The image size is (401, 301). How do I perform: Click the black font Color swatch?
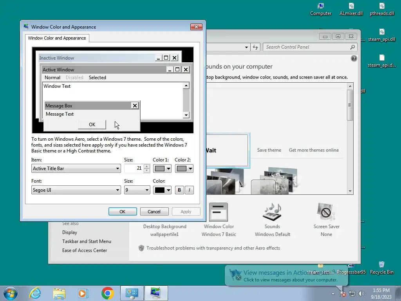coord(160,190)
